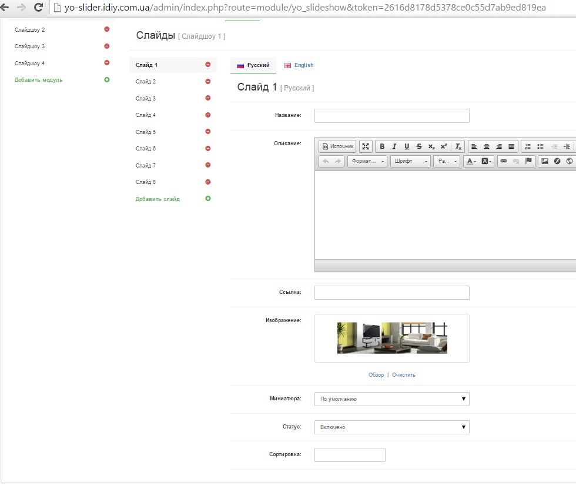576x489 pixels.
Task: Align text right in the editor
Action: click(499, 146)
